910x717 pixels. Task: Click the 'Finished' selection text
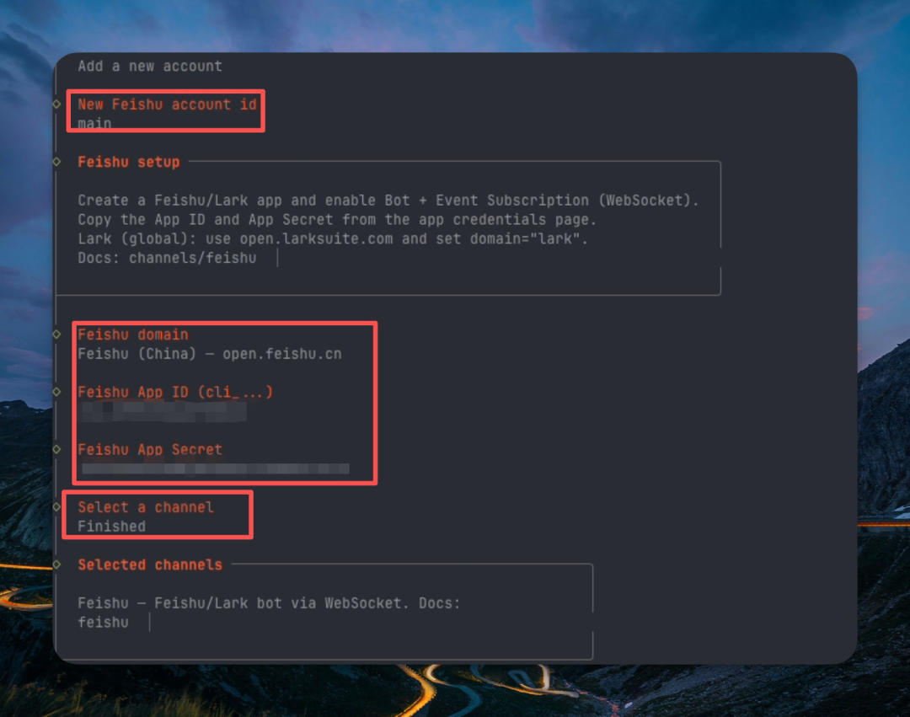[x=111, y=526]
